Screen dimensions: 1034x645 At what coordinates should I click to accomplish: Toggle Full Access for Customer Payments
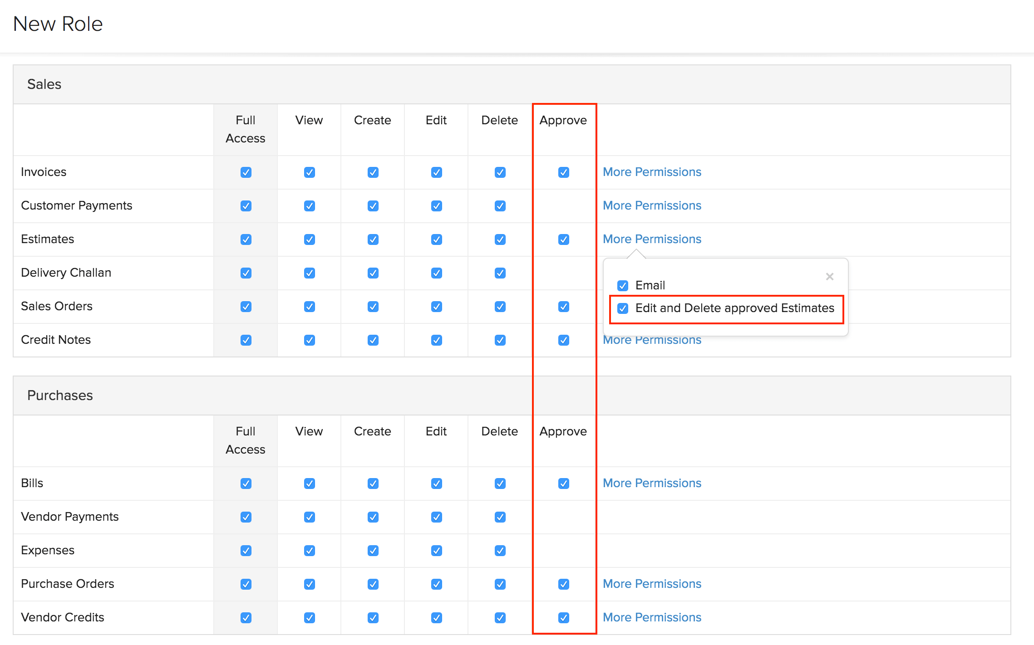click(x=246, y=206)
